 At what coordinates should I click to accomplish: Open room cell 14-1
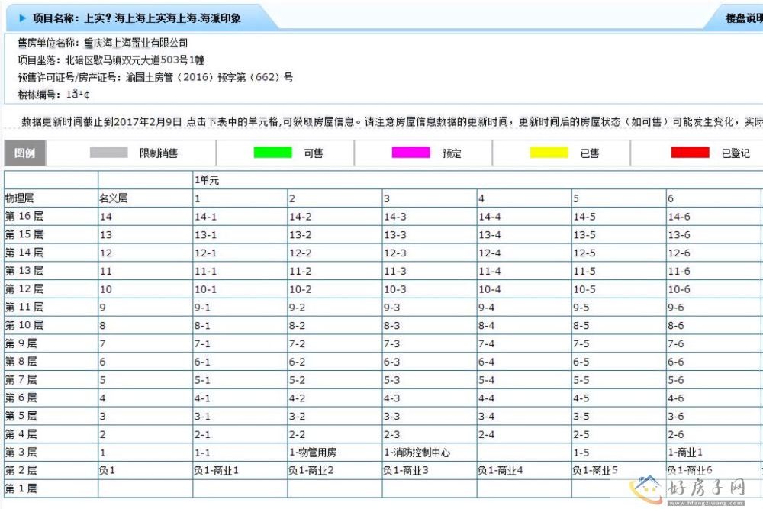coord(240,217)
